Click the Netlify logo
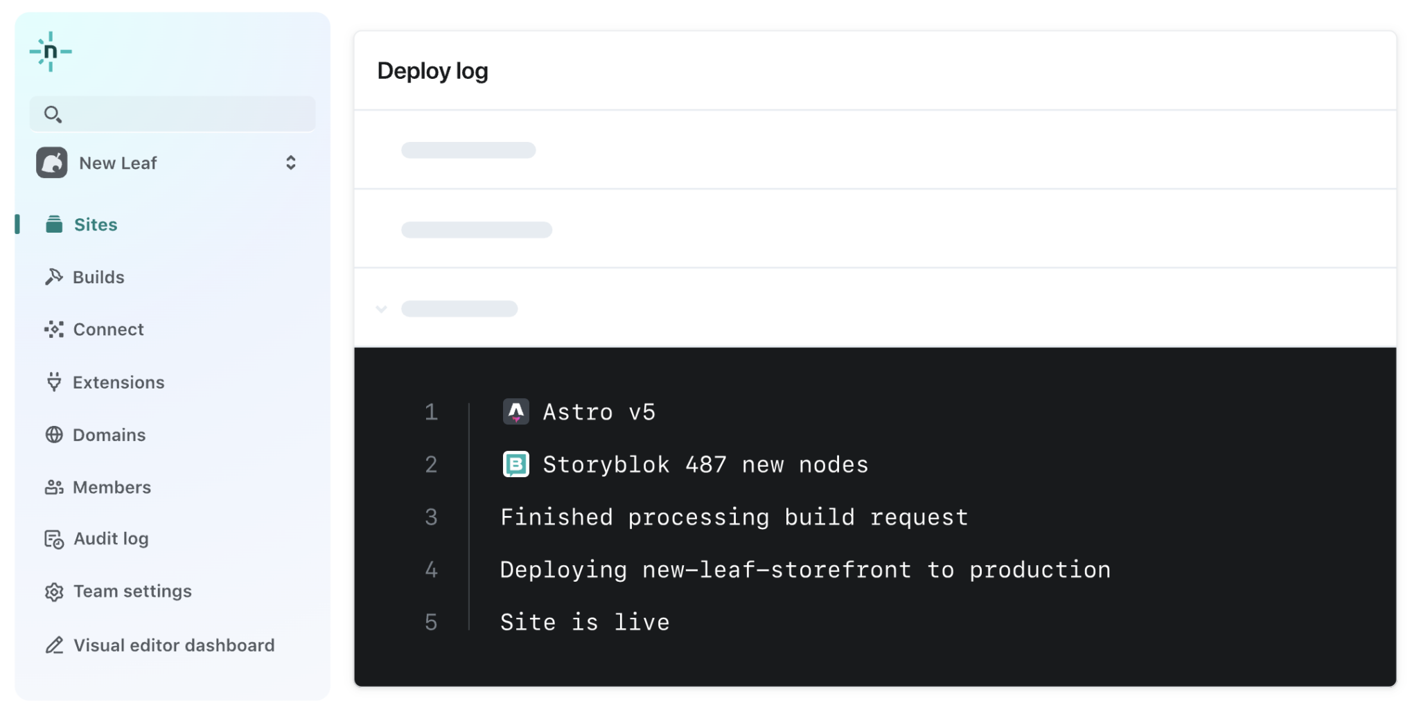The width and height of the screenshot is (1419, 723). 49,51
